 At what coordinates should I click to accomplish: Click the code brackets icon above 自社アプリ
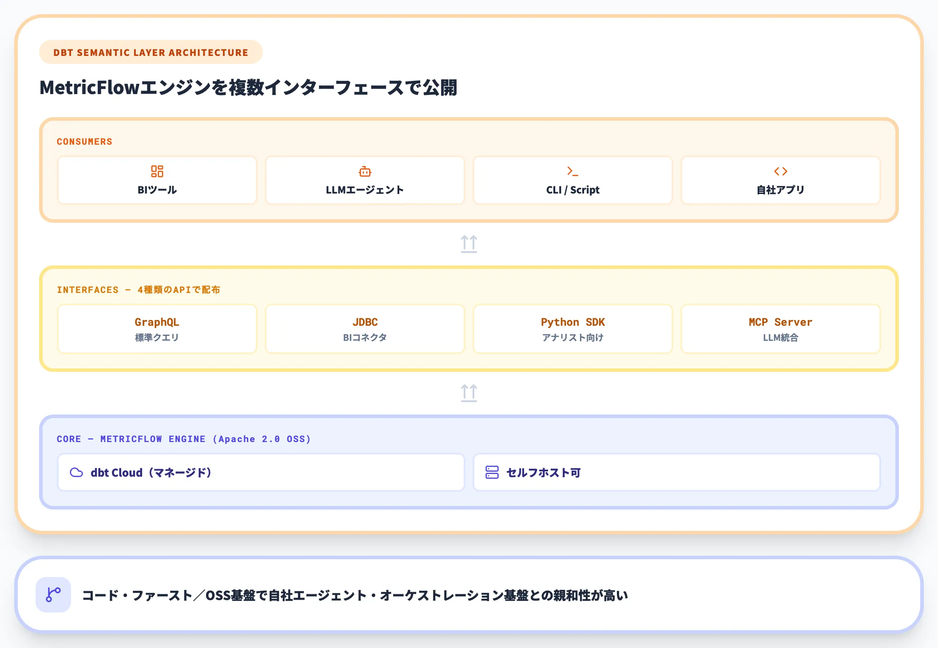780,171
